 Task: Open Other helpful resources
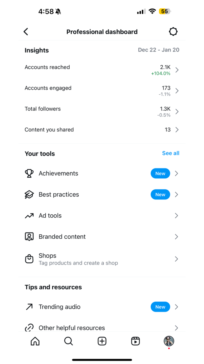coord(72,328)
